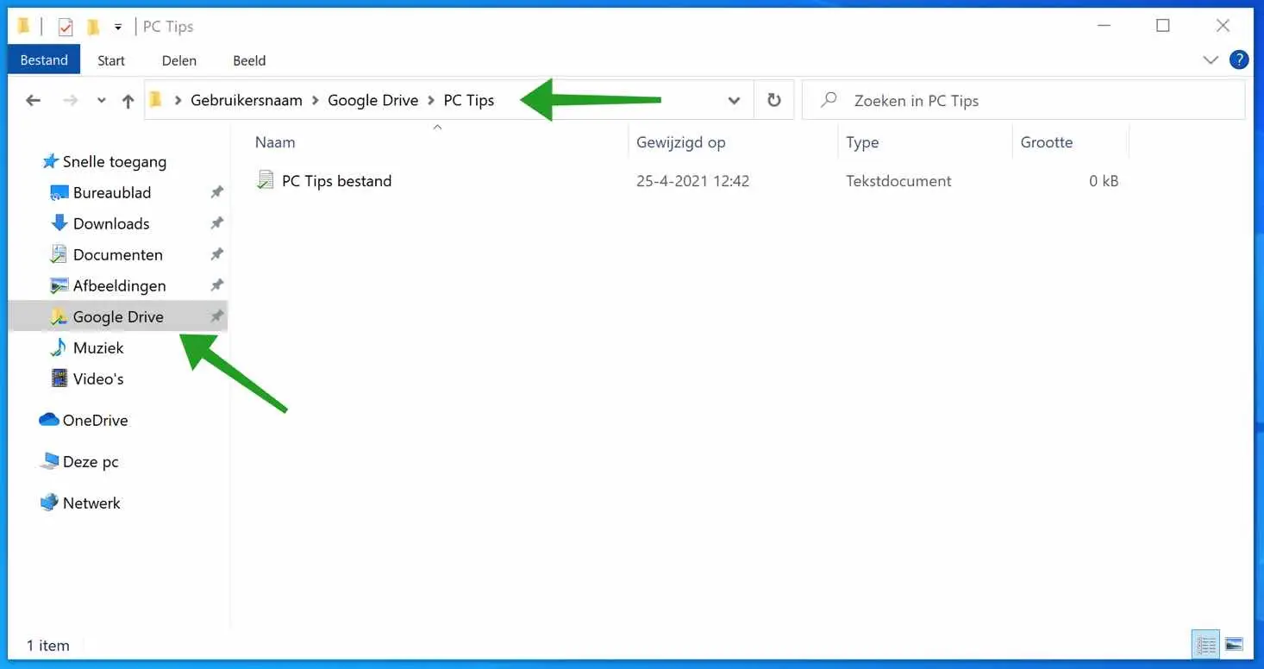Click the pin icon next to Documenten
This screenshot has width=1264, height=669.
coord(217,254)
